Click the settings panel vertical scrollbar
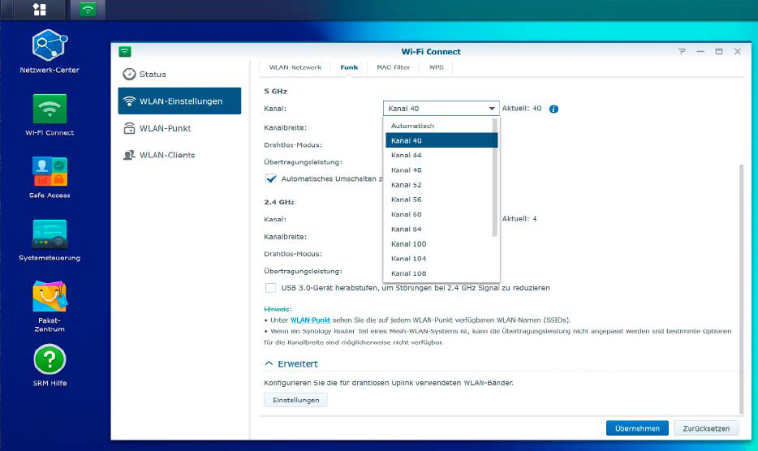758x451 pixels. [x=741, y=289]
